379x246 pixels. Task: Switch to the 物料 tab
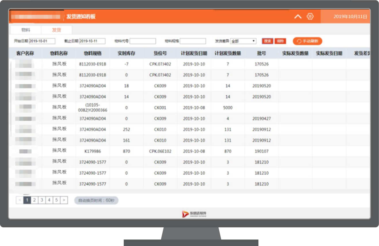tap(26, 30)
